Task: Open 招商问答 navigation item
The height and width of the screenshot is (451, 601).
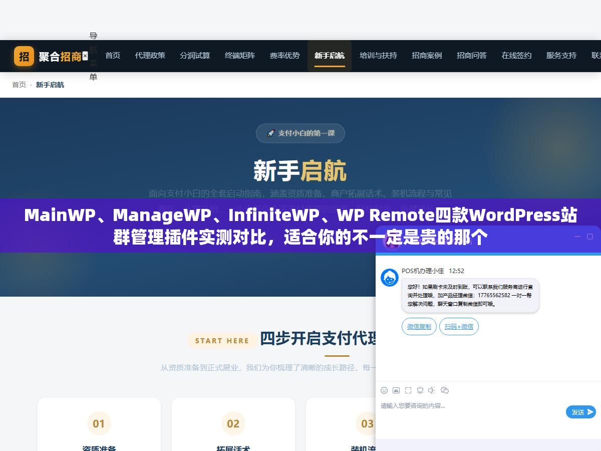Action: click(472, 56)
